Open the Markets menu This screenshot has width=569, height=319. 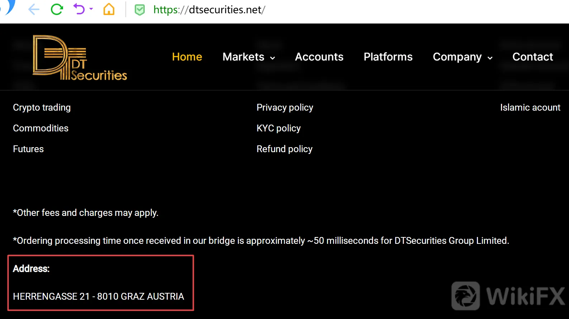click(243, 57)
